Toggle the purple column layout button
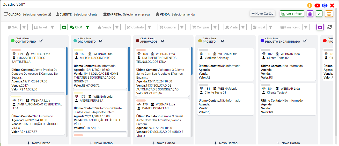 pyautogui.click(x=320, y=27)
